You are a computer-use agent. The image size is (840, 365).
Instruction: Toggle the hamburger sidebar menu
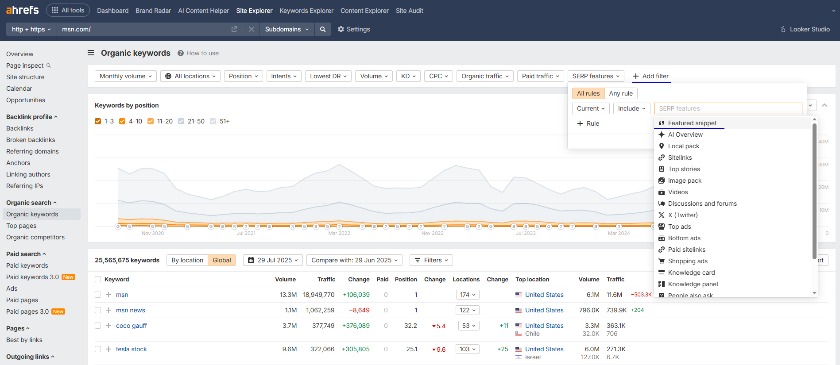[91, 53]
